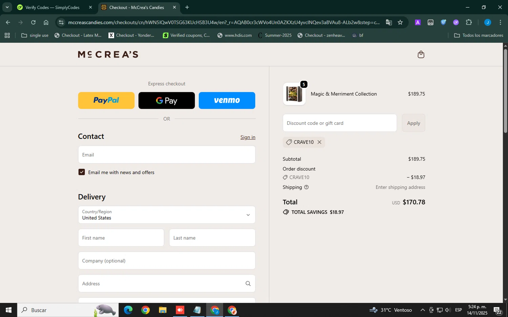508x317 pixels.
Task: Go back to previous page
Action: tap(8, 23)
